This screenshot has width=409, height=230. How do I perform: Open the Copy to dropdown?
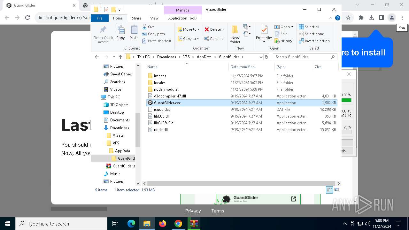coord(189,39)
